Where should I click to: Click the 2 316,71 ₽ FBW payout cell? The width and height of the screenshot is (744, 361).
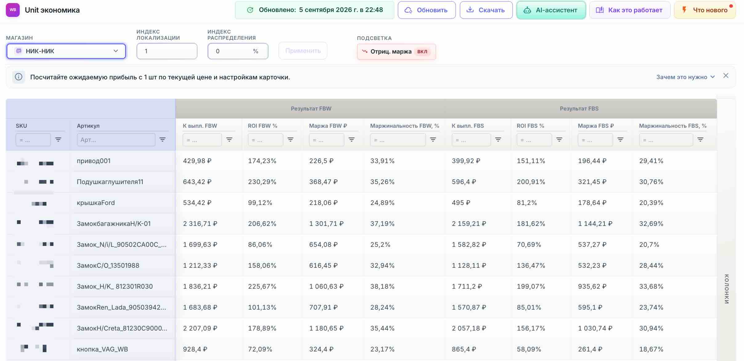coord(200,223)
